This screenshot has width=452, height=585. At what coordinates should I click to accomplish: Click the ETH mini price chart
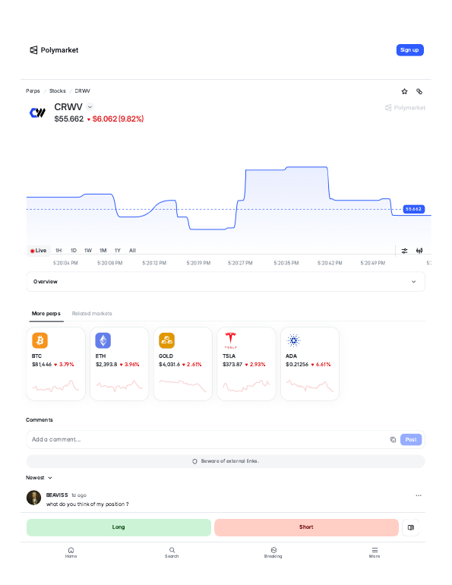119,386
